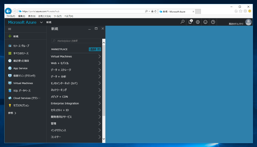Toggle the hamburger sidebar menu
This screenshot has width=257, height=147.
(x=10, y=29)
